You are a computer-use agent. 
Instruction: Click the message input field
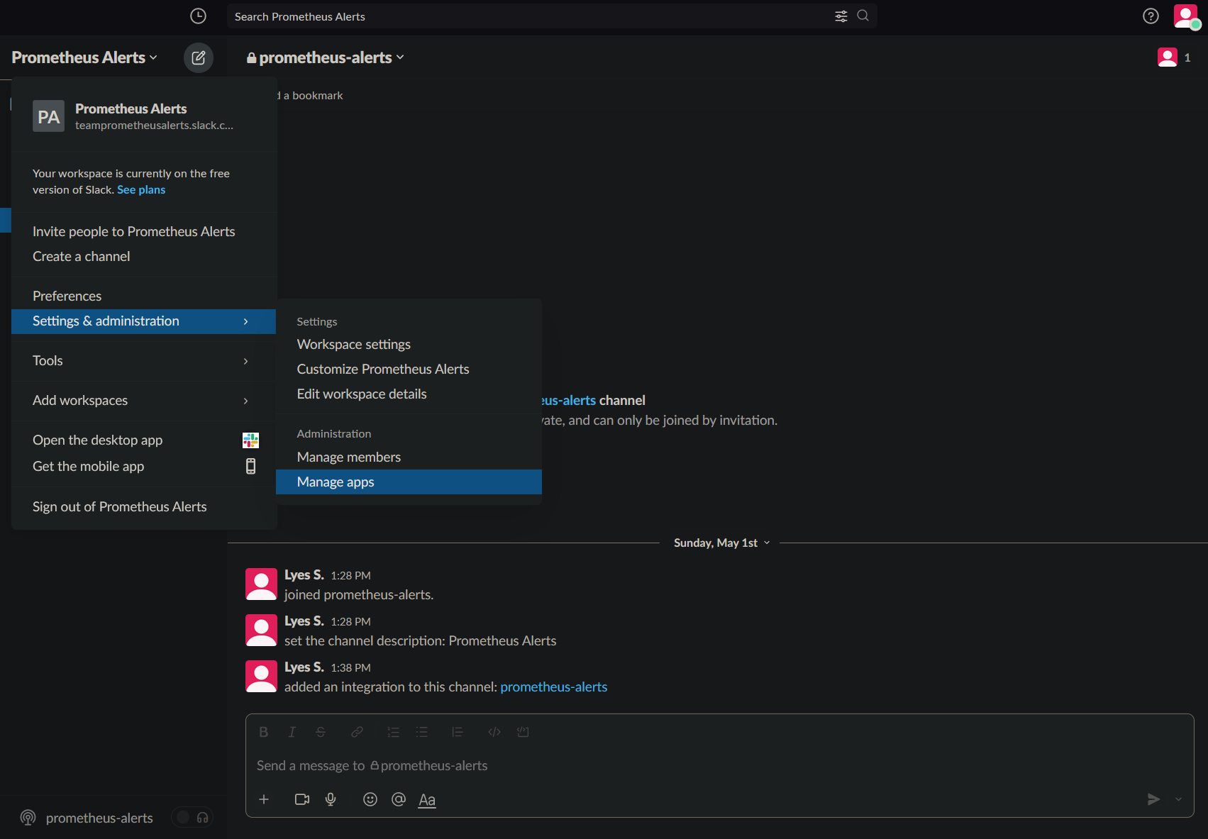click(720, 766)
